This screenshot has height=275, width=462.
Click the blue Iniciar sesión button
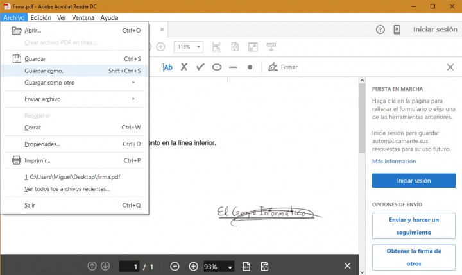414,181
